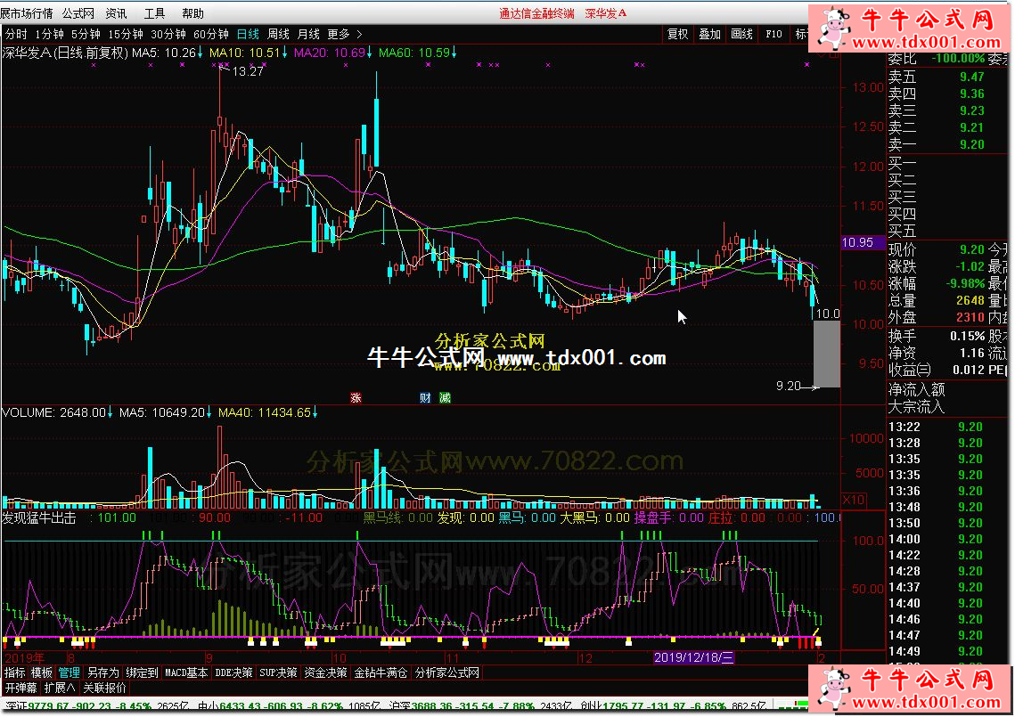
Task: Click the 关联报价 related quotes button
Action: click(x=104, y=688)
